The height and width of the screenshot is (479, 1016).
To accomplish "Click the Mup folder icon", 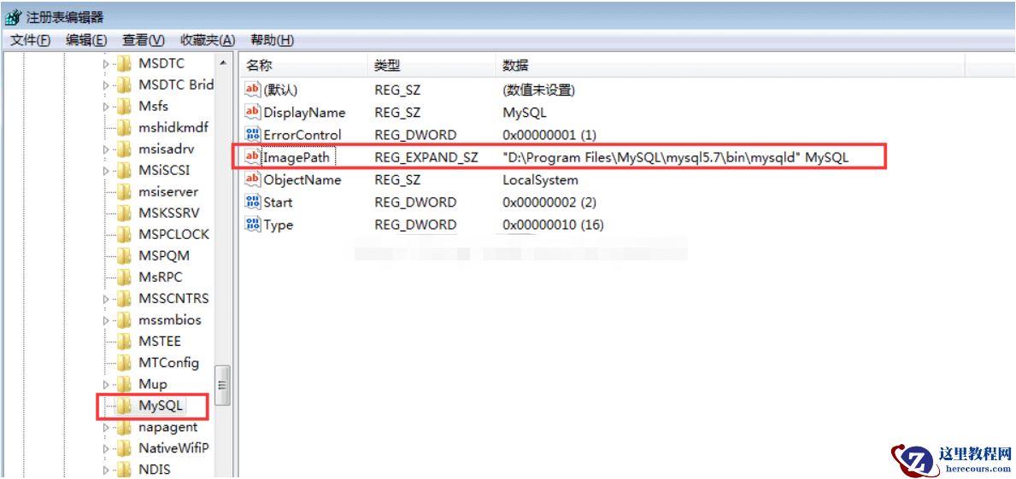I will (x=123, y=384).
